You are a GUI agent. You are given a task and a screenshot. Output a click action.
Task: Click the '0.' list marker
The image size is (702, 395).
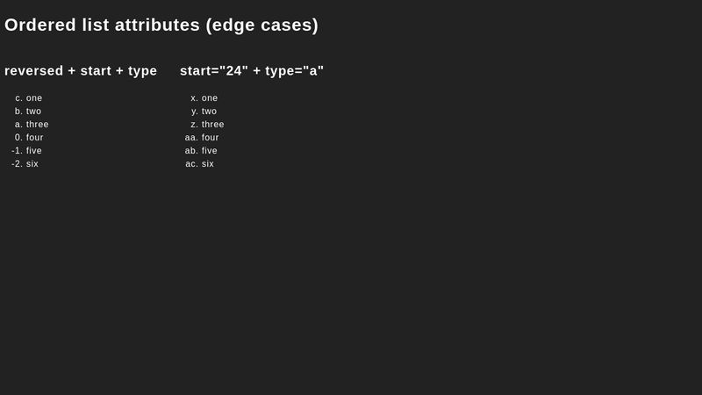18,138
